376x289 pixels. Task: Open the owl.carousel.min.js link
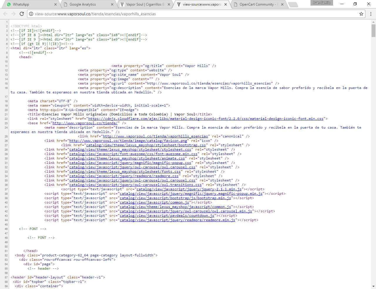(x=186, y=211)
